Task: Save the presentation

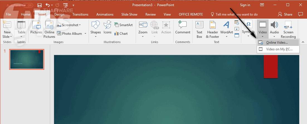Action: (x=39, y=5)
